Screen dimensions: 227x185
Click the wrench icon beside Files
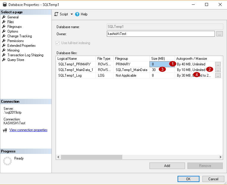point(4,22)
